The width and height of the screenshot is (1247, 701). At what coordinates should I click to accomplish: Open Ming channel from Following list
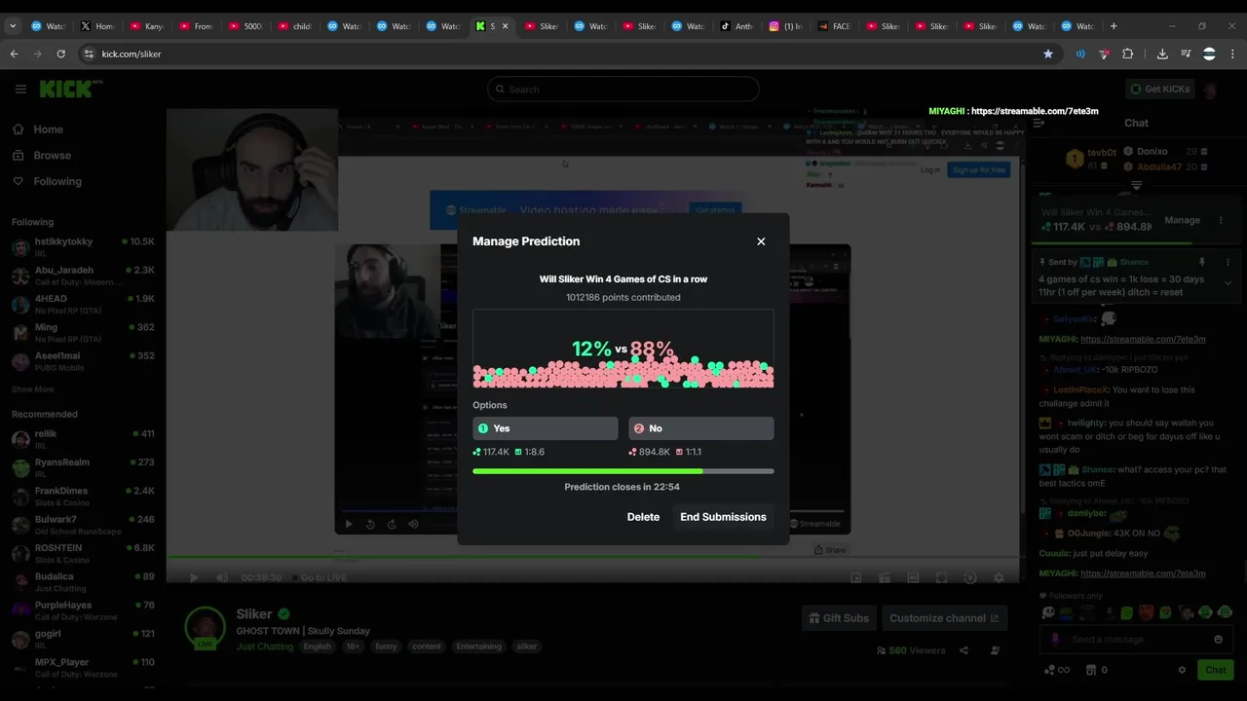point(83,333)
